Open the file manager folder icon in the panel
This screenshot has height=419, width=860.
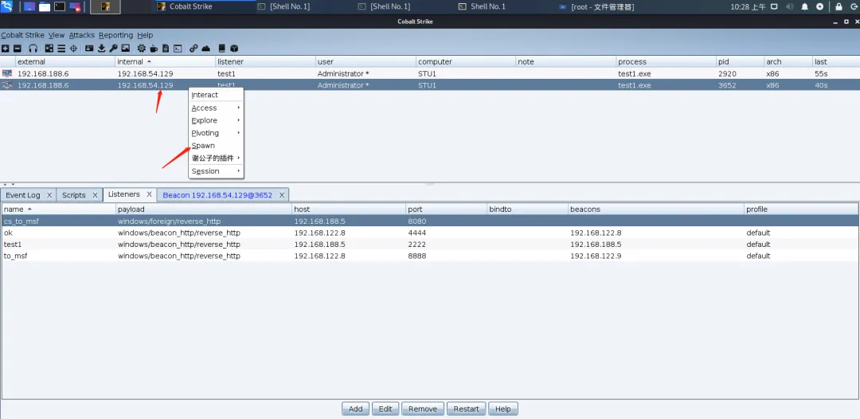click(45, 6)
